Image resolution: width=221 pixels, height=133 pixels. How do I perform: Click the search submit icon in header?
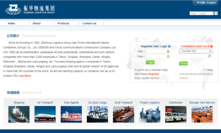(x=216, y=13)
